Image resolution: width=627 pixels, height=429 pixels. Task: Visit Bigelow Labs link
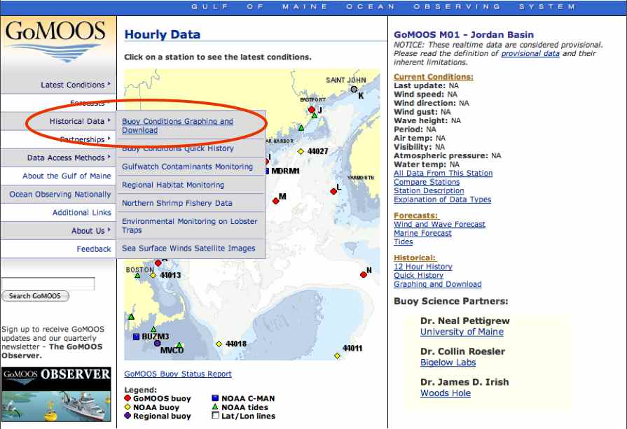448,363
